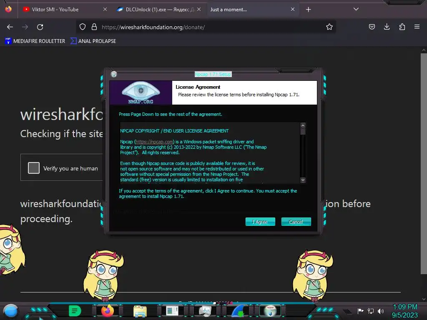Image resolution: width=427 pixels, height=320 pixels.
Task: Expand the list all tabs dropdown
Action: click(x=356, y=9)
